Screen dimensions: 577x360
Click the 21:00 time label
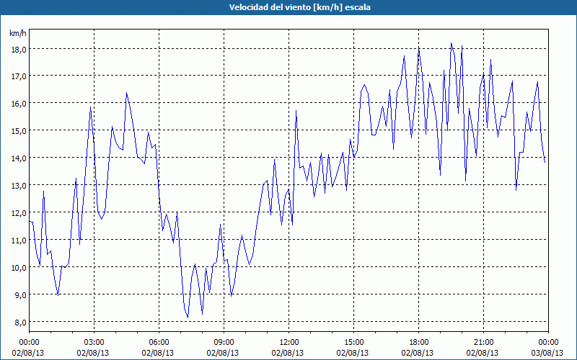483,343
